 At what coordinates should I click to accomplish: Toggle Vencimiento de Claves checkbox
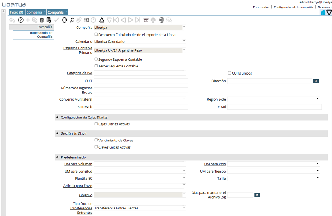[x=96, y=140]
